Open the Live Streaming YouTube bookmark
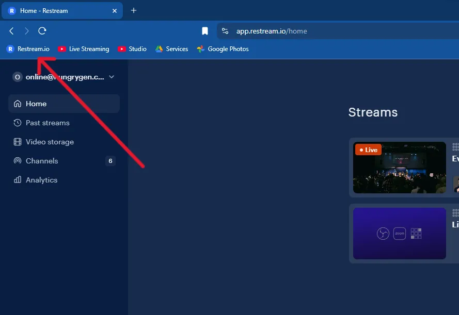Viewport: 459px width, 315px height. coord(84,49)
